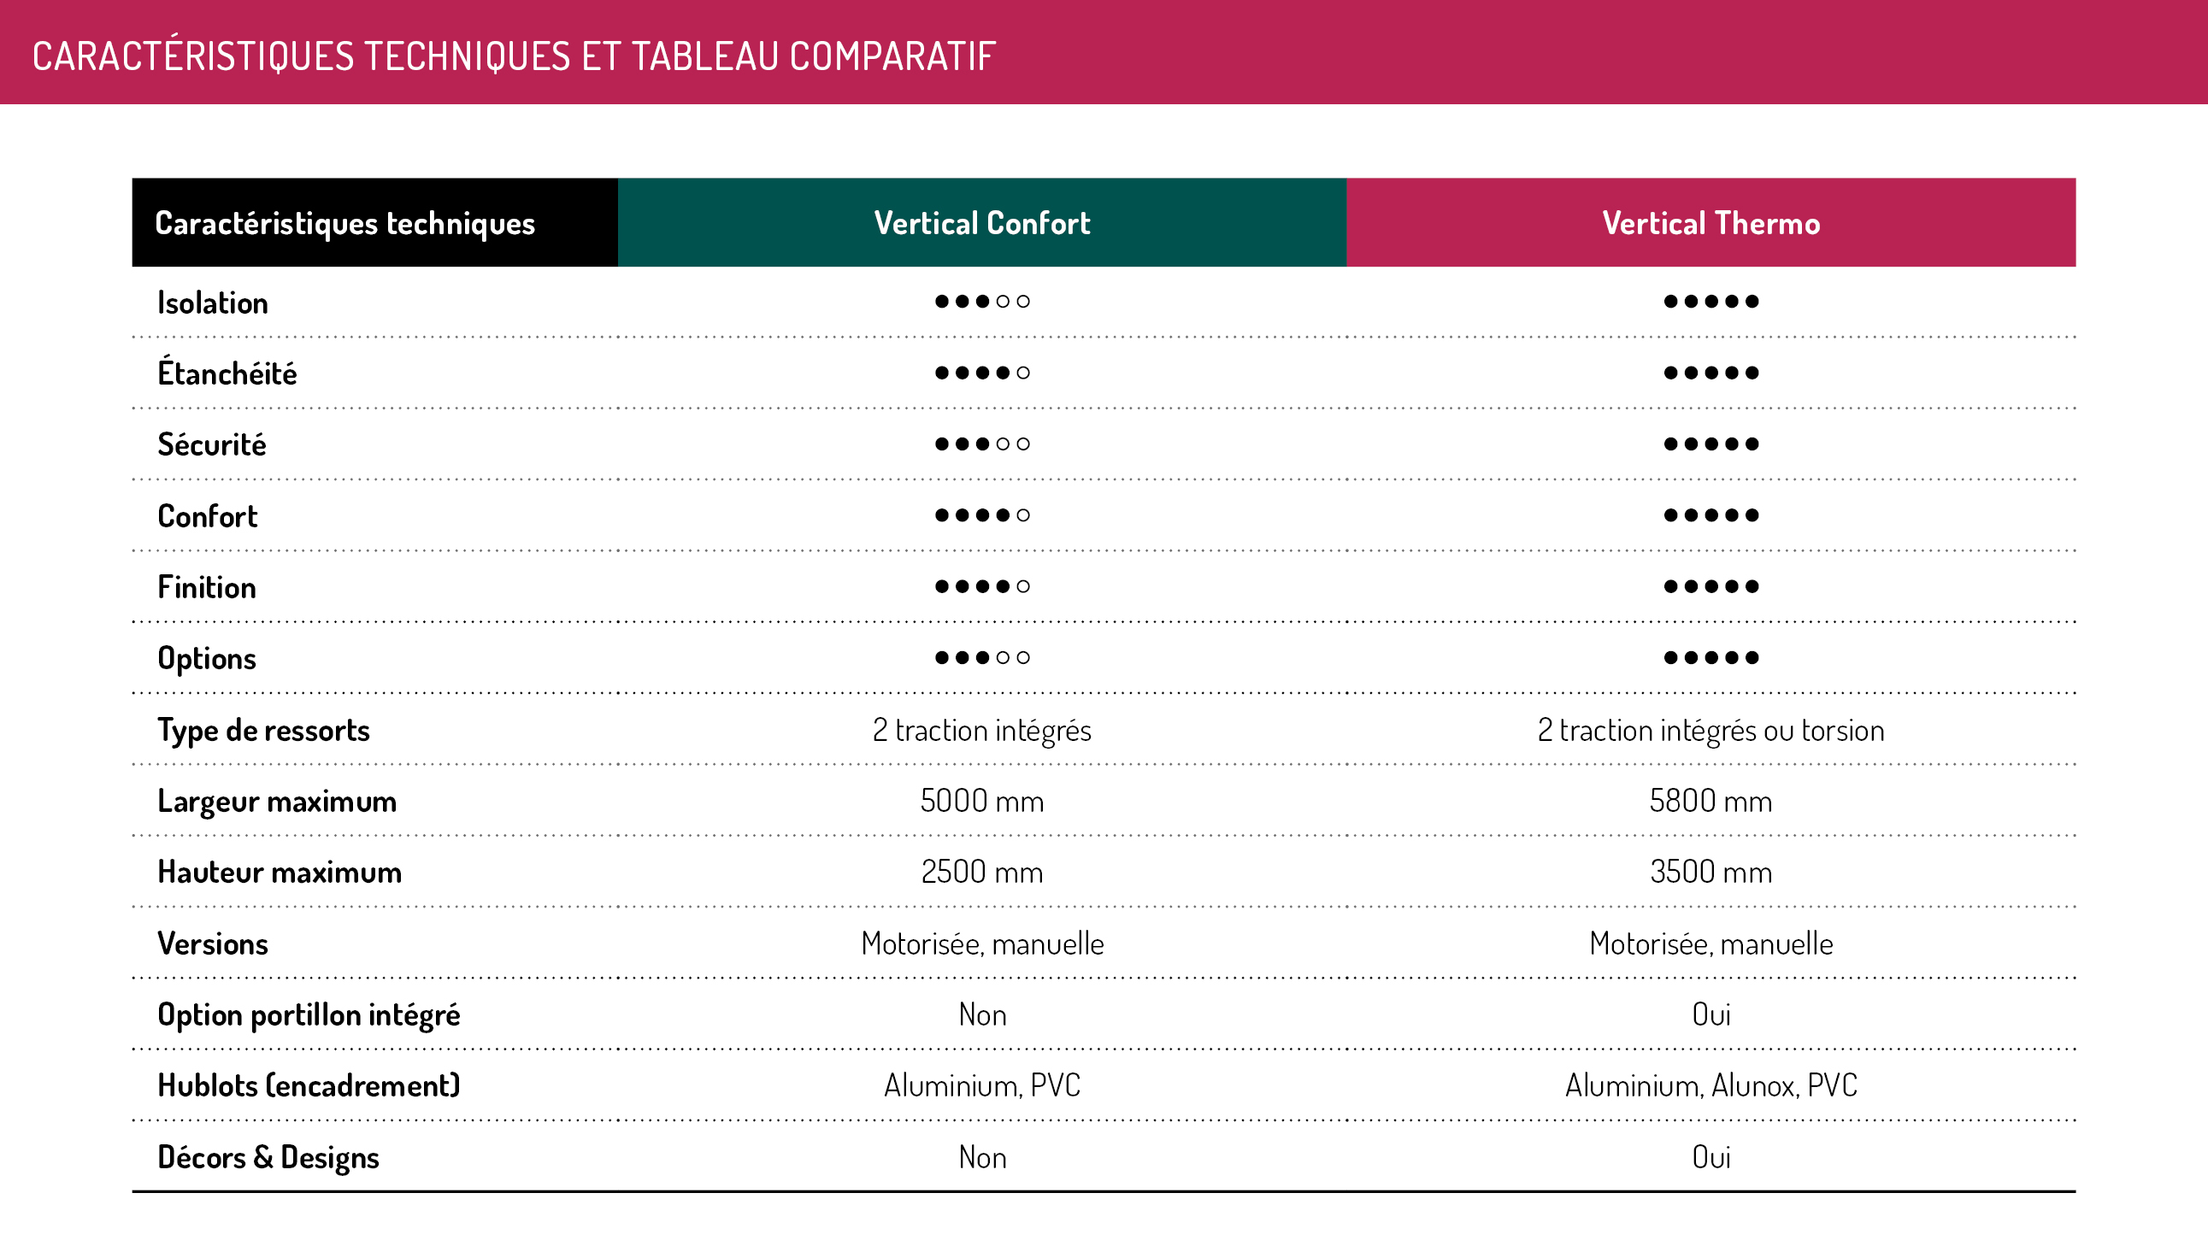Viewport: 2208px width, 1246px height.
Task: Select the Étanchéité rating dots under Vertical Confort
Action: pyautogui.click(x=982, y=373)
